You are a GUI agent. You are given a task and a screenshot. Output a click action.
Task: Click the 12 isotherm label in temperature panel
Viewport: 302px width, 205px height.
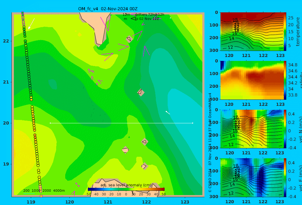click(x=230, y=47)
